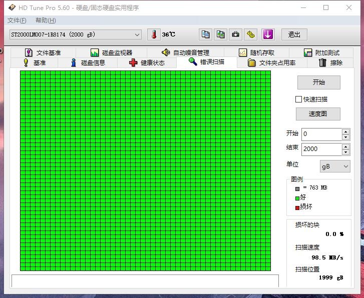Open the 文件基准 tab
The width and height of the screenshot is (364, 298).
(x=43, y=52)
